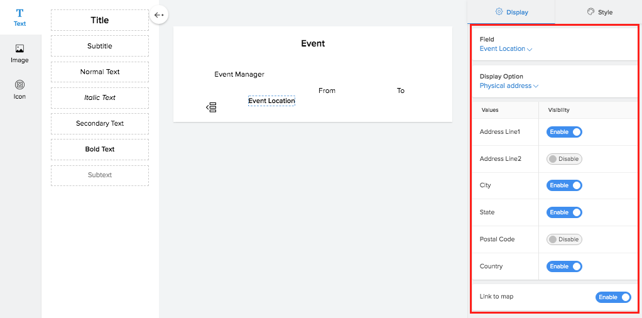Image resolution: width=642 pixels, height=318 pixels.
Task: Switch to the Style tab
Action: pos(599,12)
